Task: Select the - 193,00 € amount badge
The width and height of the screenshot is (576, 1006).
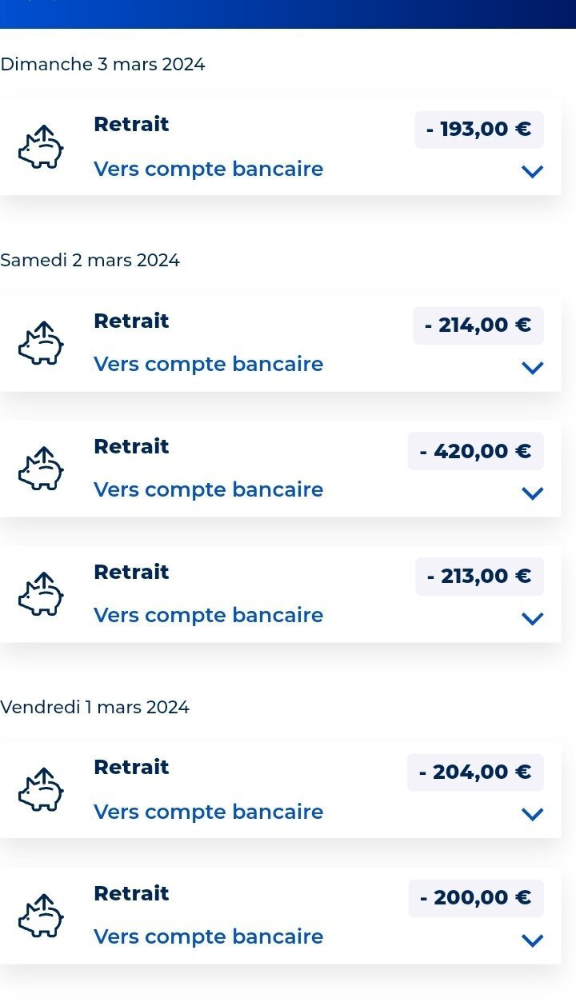Action: pos(479,130)
